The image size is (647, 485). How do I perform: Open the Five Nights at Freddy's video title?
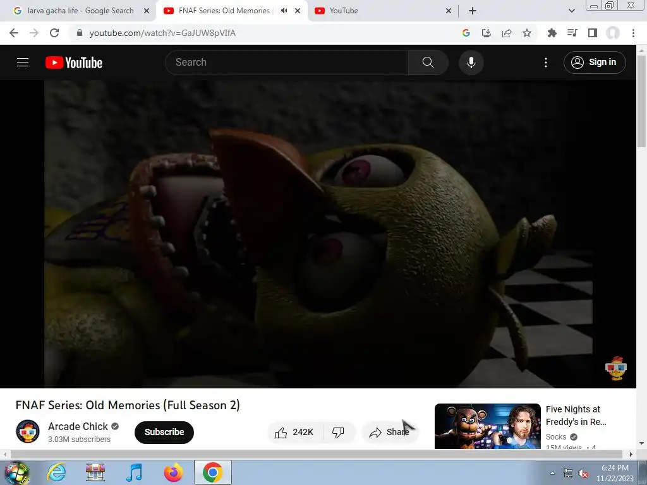coord(576,416)
